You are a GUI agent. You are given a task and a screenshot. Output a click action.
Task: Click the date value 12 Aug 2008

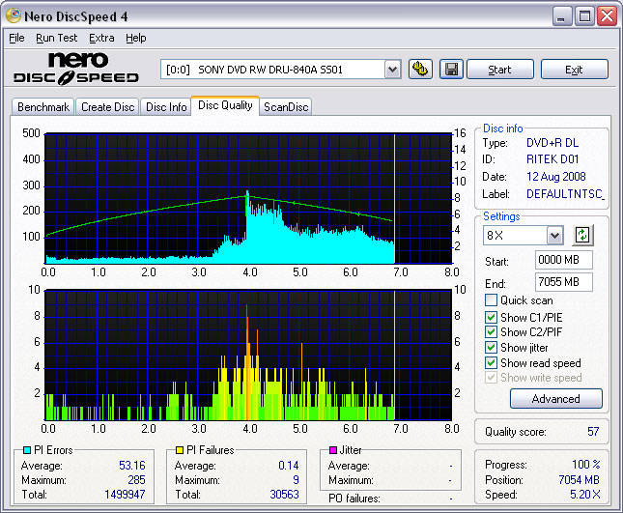tap(555, 177)
